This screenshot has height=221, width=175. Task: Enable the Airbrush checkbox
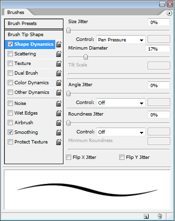tap(10, 122)
